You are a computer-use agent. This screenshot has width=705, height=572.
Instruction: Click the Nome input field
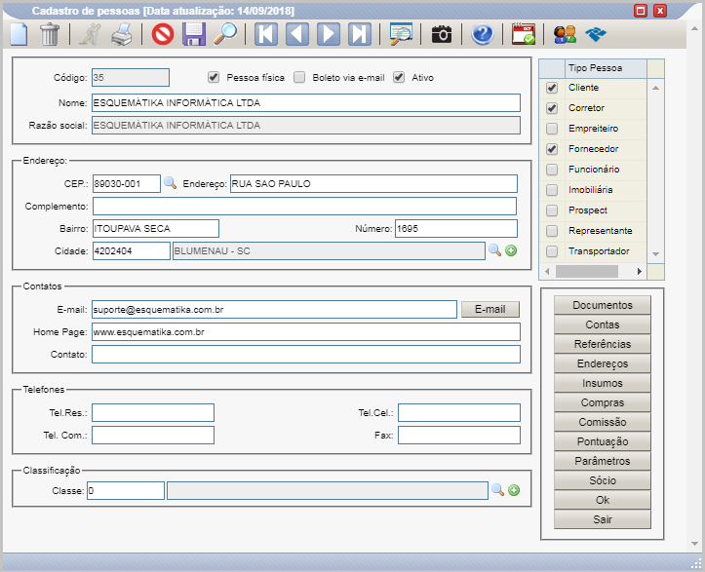[306, 102]
